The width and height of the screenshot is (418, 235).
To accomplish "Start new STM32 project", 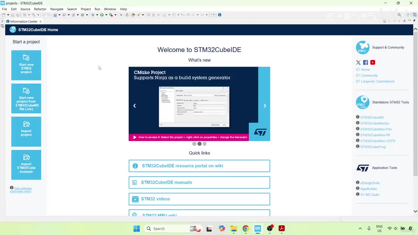I will tap(26, 65).
